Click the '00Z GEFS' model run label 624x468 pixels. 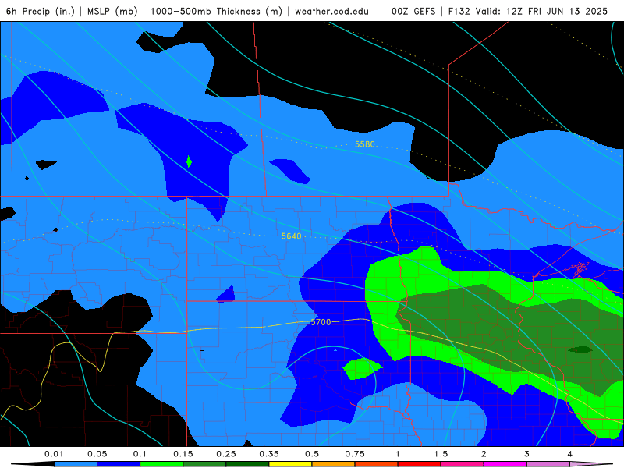(x=413, y=11)
